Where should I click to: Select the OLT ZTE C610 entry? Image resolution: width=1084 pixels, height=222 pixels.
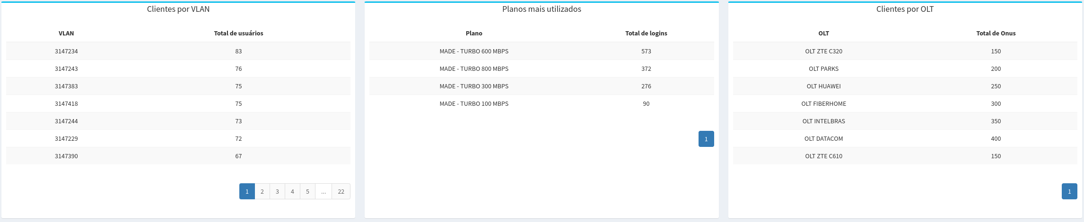pyautogui.click(x=823, y=156)
